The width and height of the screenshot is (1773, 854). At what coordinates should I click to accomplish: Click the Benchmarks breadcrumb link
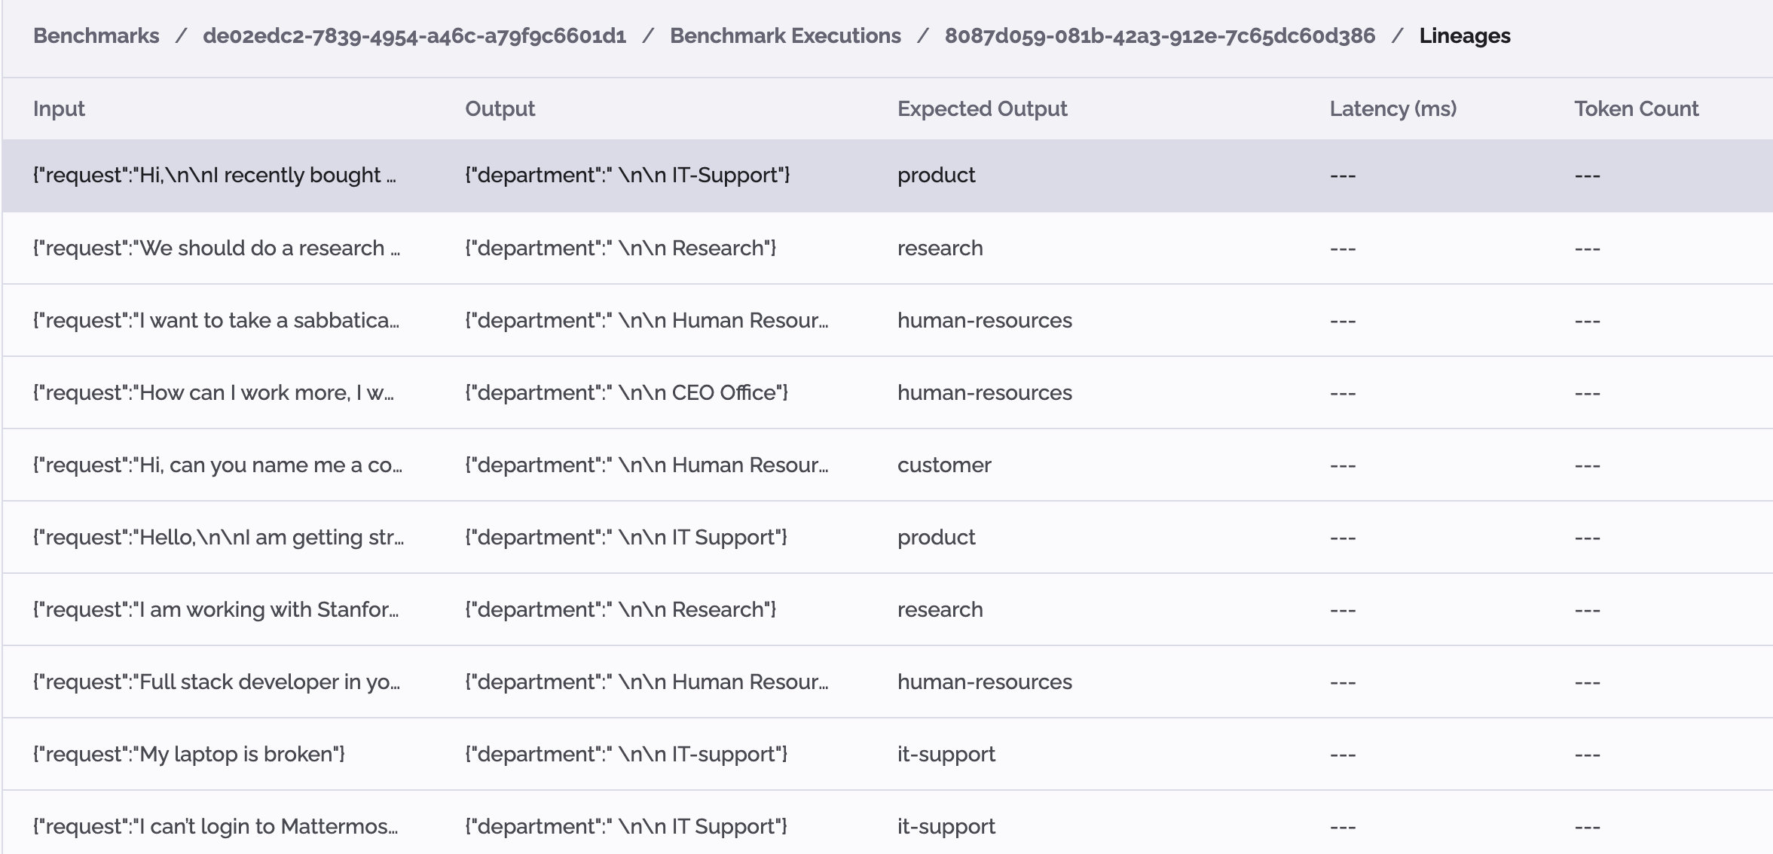coord(96,36)
